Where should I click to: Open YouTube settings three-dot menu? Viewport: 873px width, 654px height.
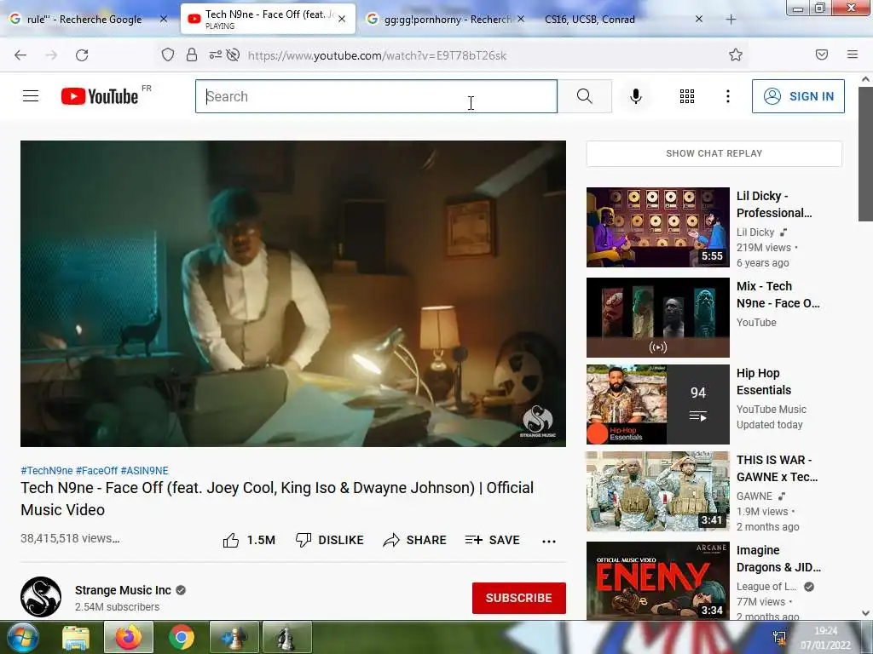coord(728,96)
